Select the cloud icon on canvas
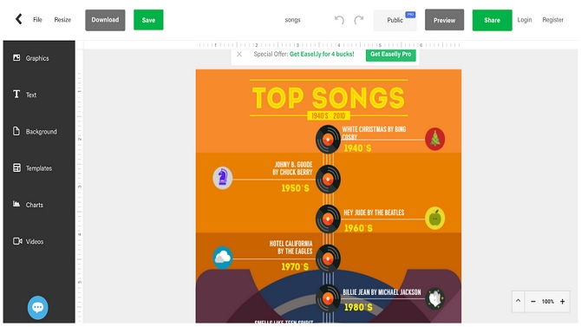This screenshot has width=581, height=327. [x=222, y=258]
